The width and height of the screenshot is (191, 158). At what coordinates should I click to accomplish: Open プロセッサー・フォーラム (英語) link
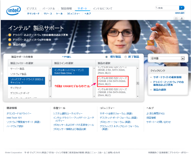pyautogui.click(x=115, y=122)
